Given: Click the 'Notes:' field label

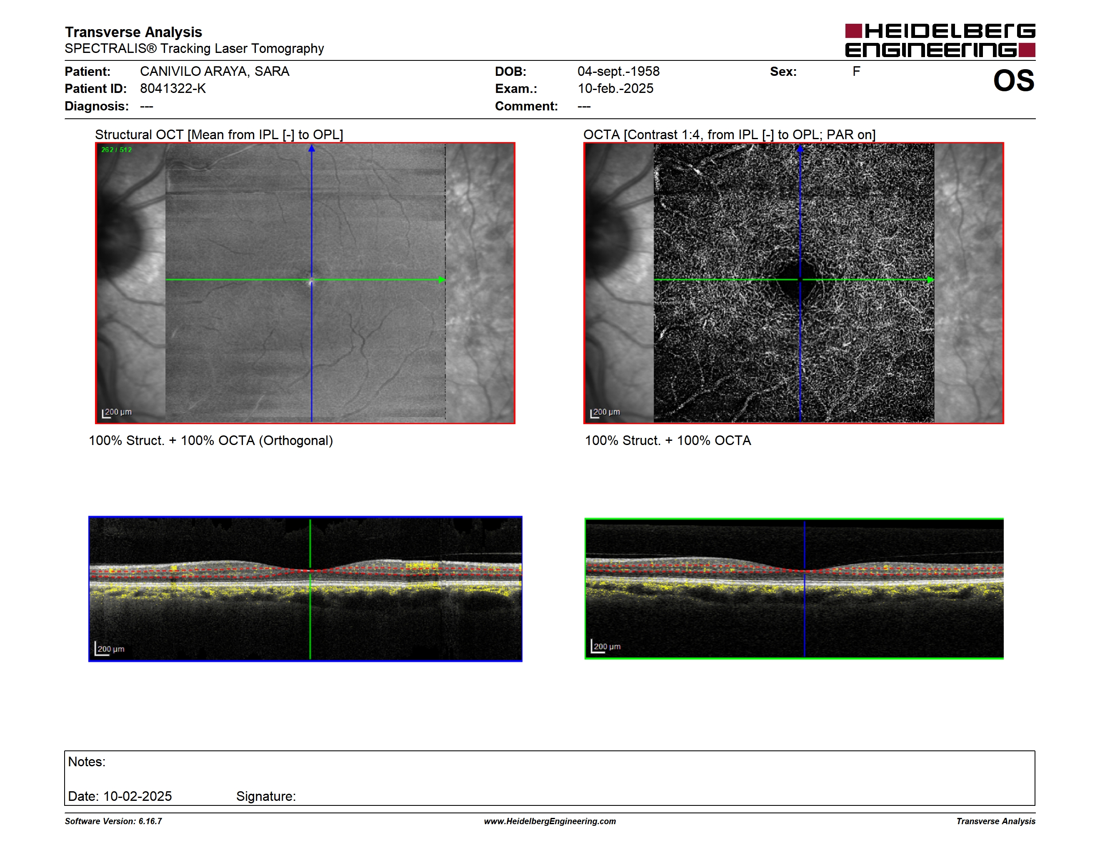Looking at the screenshot, I should [87, 761].
